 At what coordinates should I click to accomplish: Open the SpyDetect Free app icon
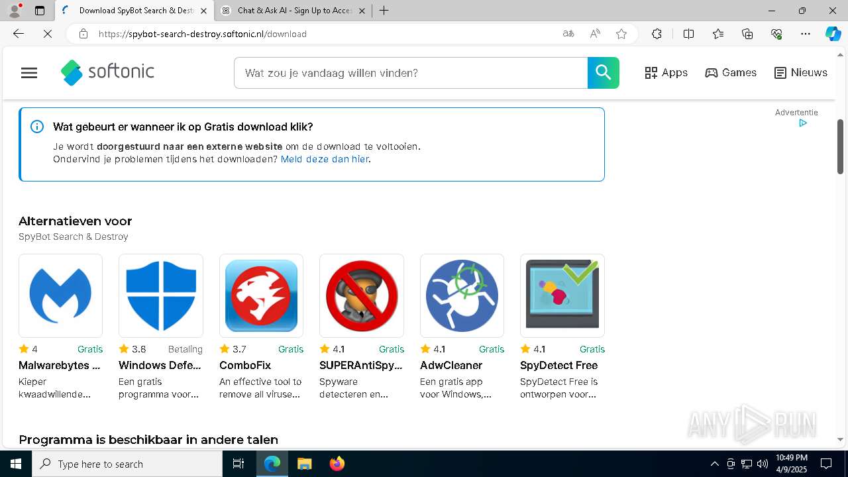[x=562, y=295]
